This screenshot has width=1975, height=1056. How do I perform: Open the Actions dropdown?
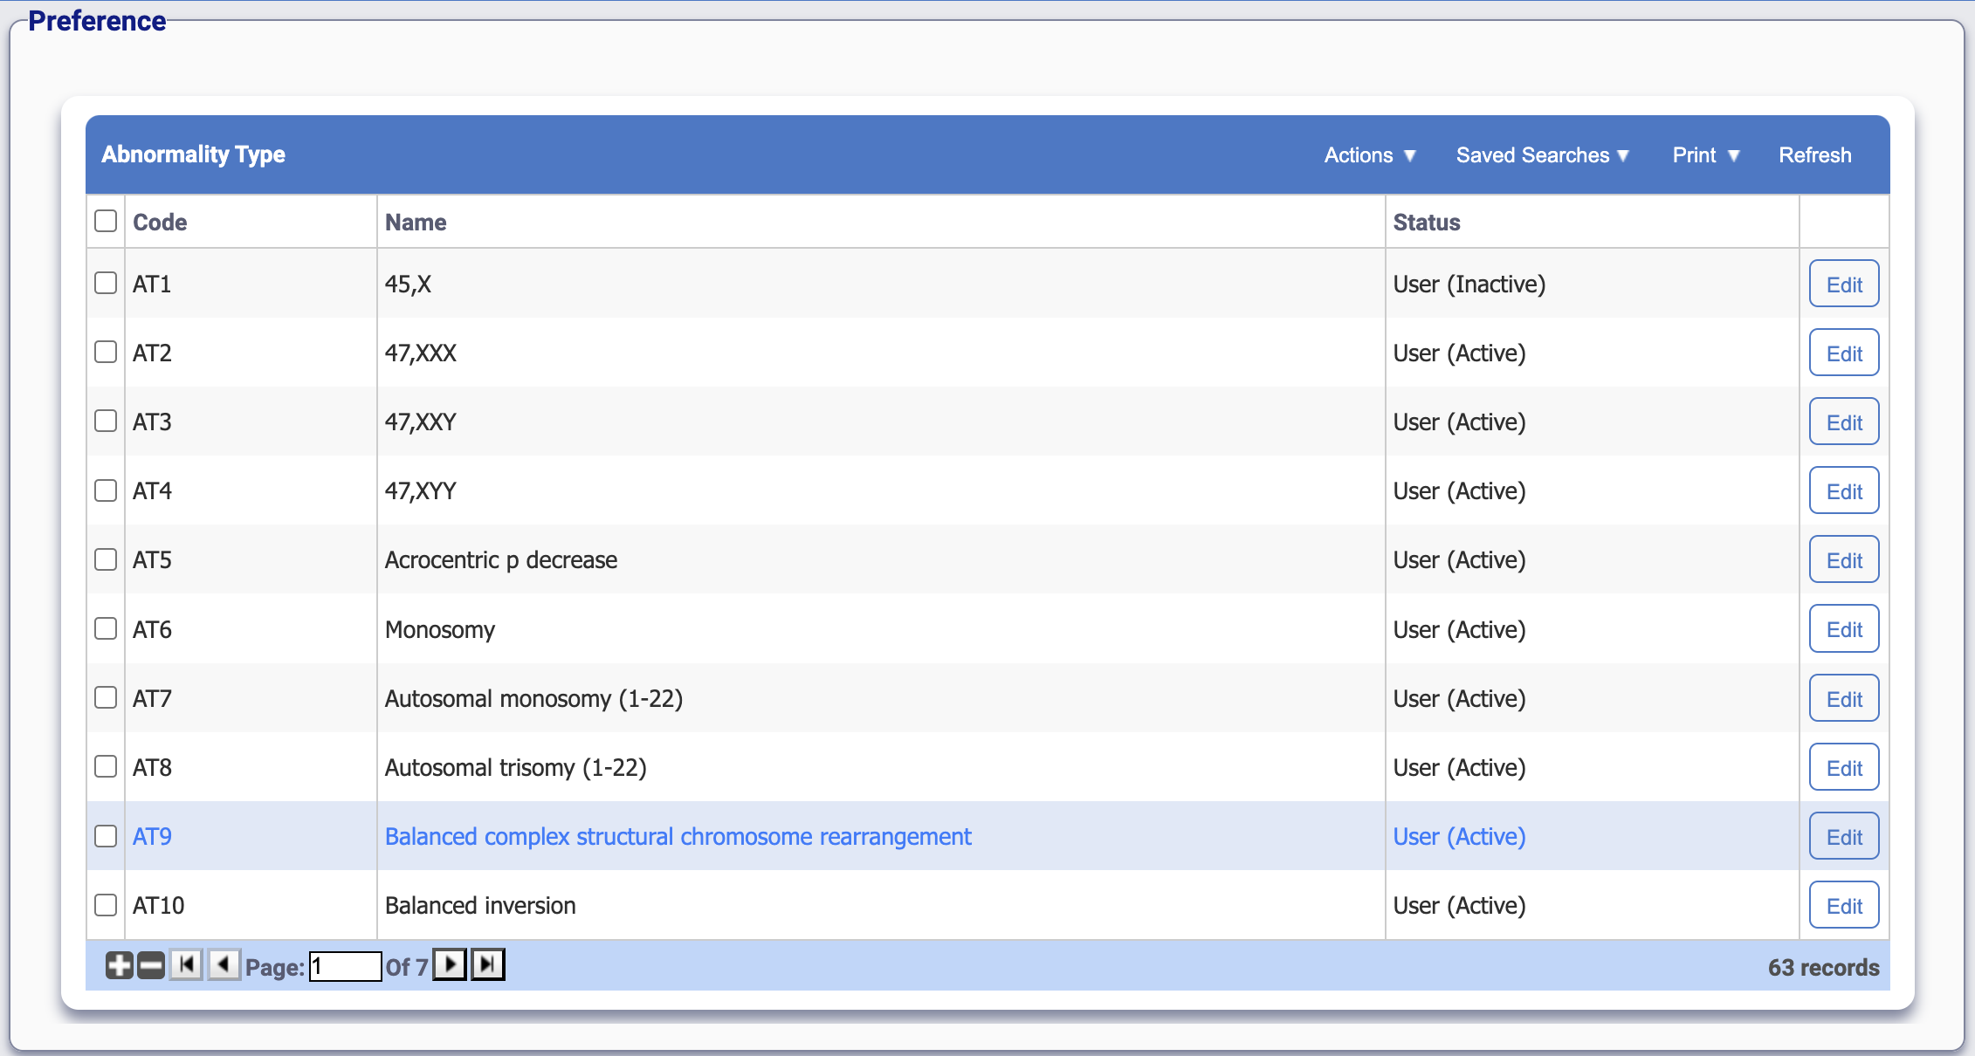tap(1369, 154)
